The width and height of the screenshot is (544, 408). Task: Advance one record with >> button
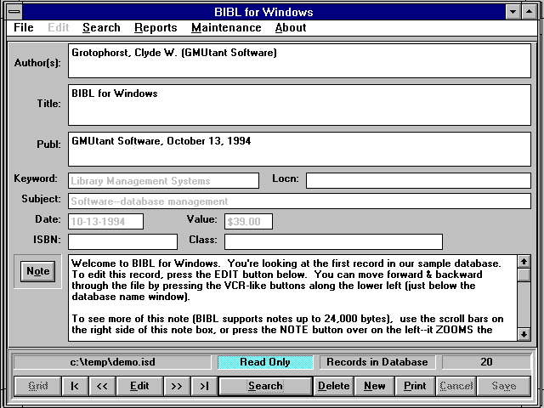point(176,386)
